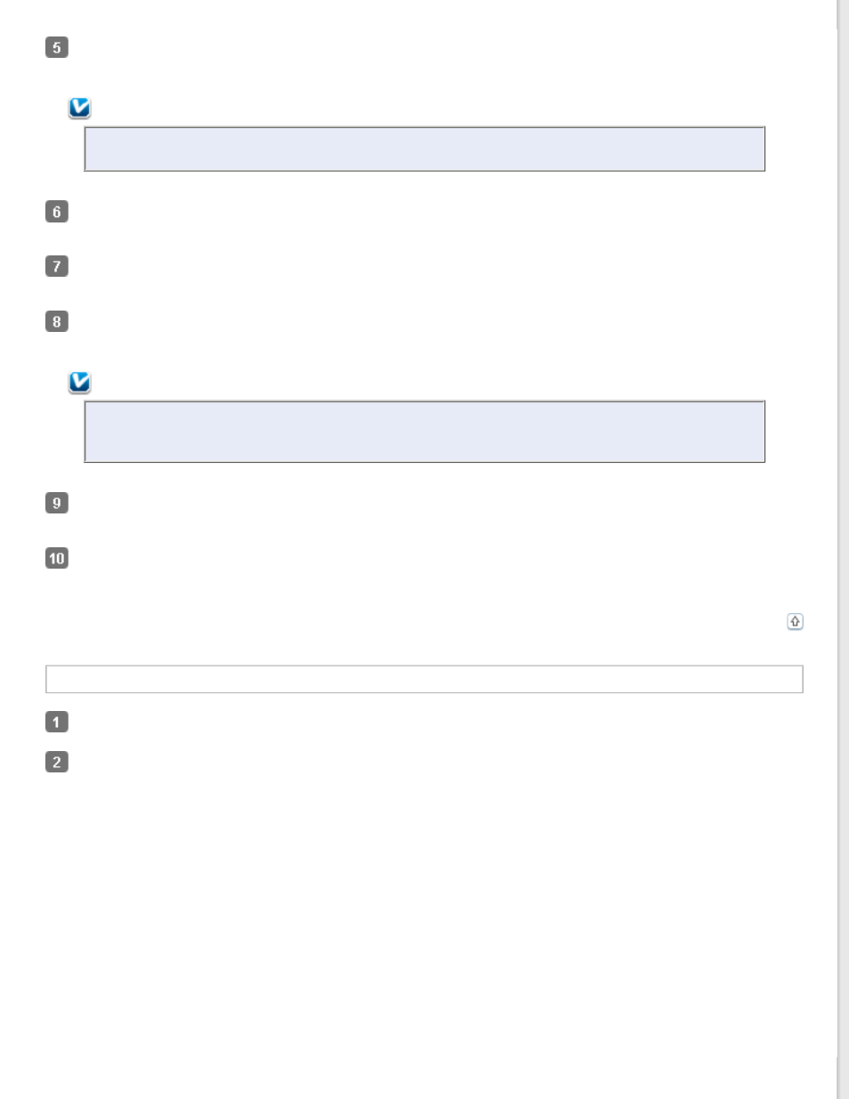The image size is (849, 1099).
Task: Click the gray vertical scrollbar strip on right edge
Action: tap(843, 549)
